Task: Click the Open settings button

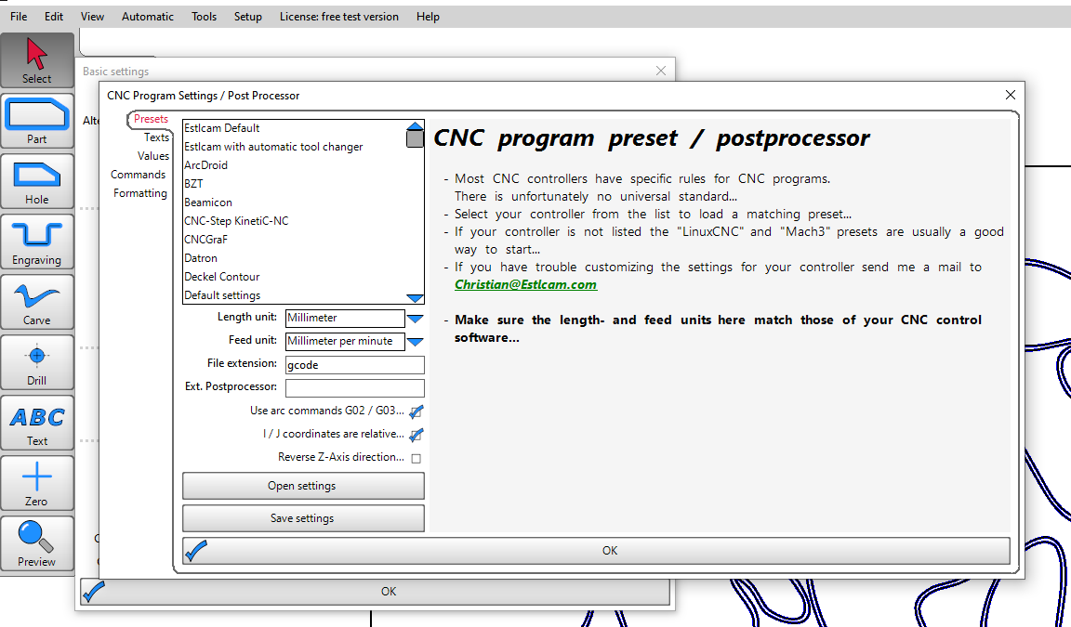Action: tap(303, 486)
